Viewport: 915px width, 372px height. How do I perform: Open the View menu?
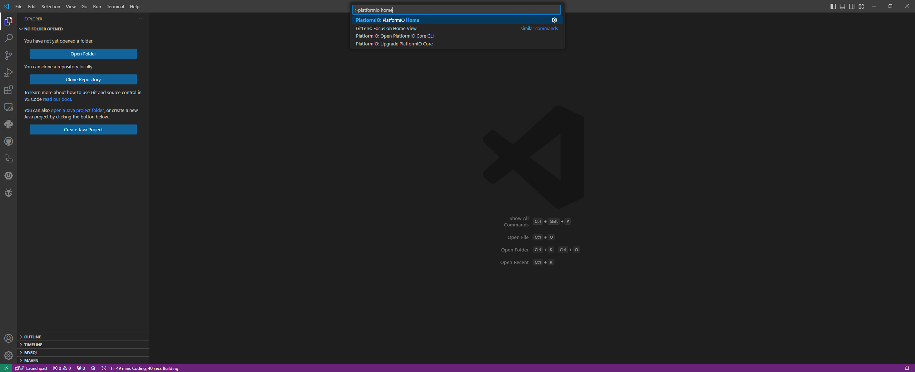pyautogui.click(x=71, y=6)
